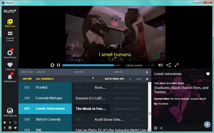Click the plus button in info panel
The width and height of the screenshot is (214, 133).
pos(207,124)
